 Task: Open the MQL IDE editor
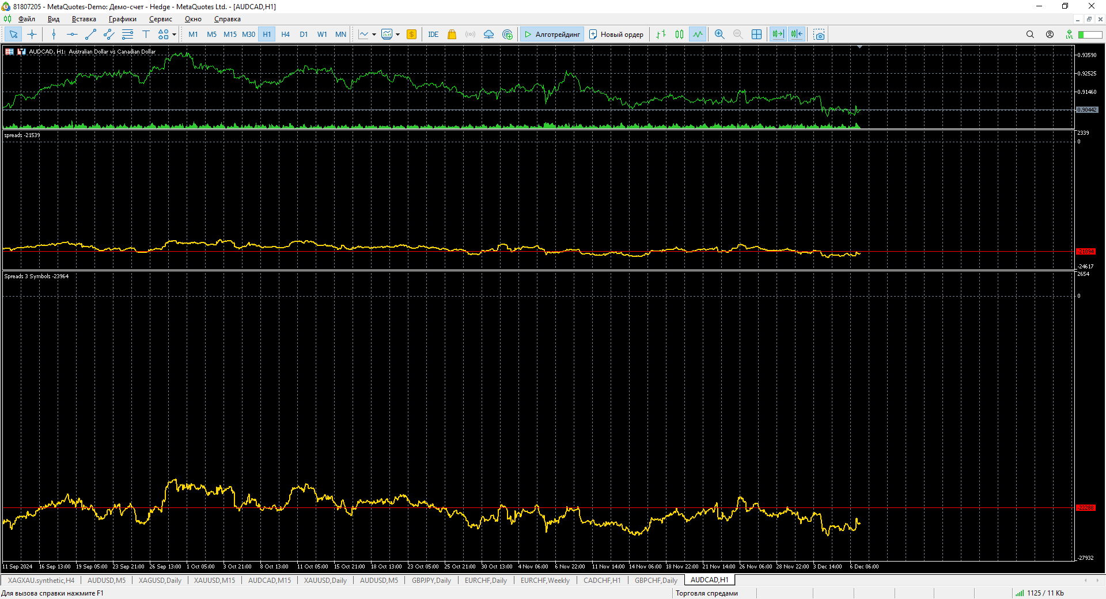[x=433, y=35]
